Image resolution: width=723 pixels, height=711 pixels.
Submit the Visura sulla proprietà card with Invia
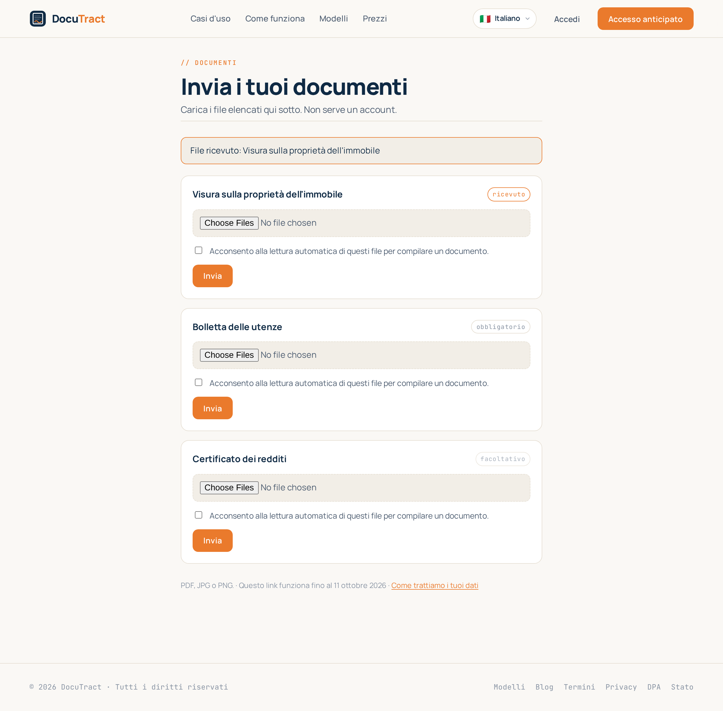click(212, 276)
